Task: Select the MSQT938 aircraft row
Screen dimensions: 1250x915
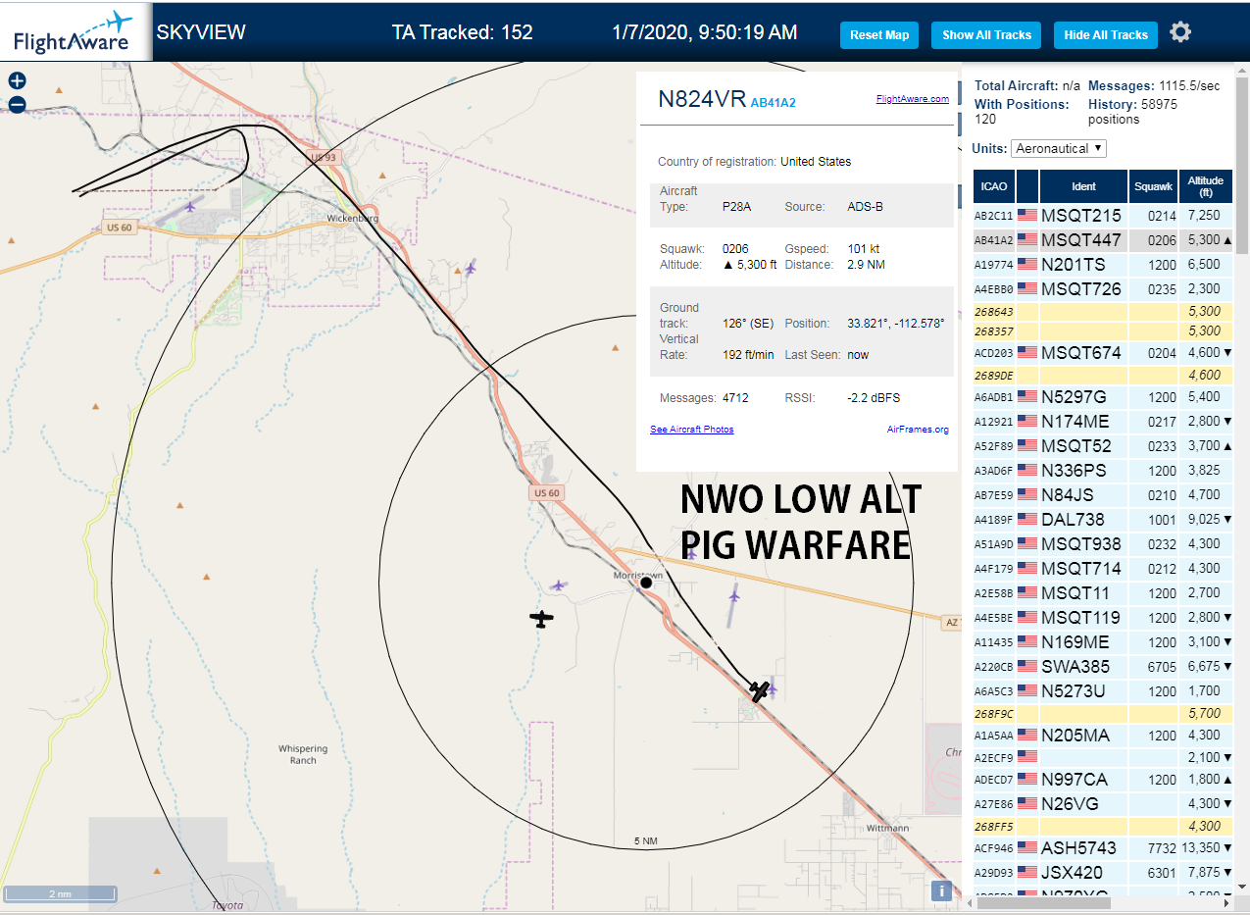Action: point(1103,543)
